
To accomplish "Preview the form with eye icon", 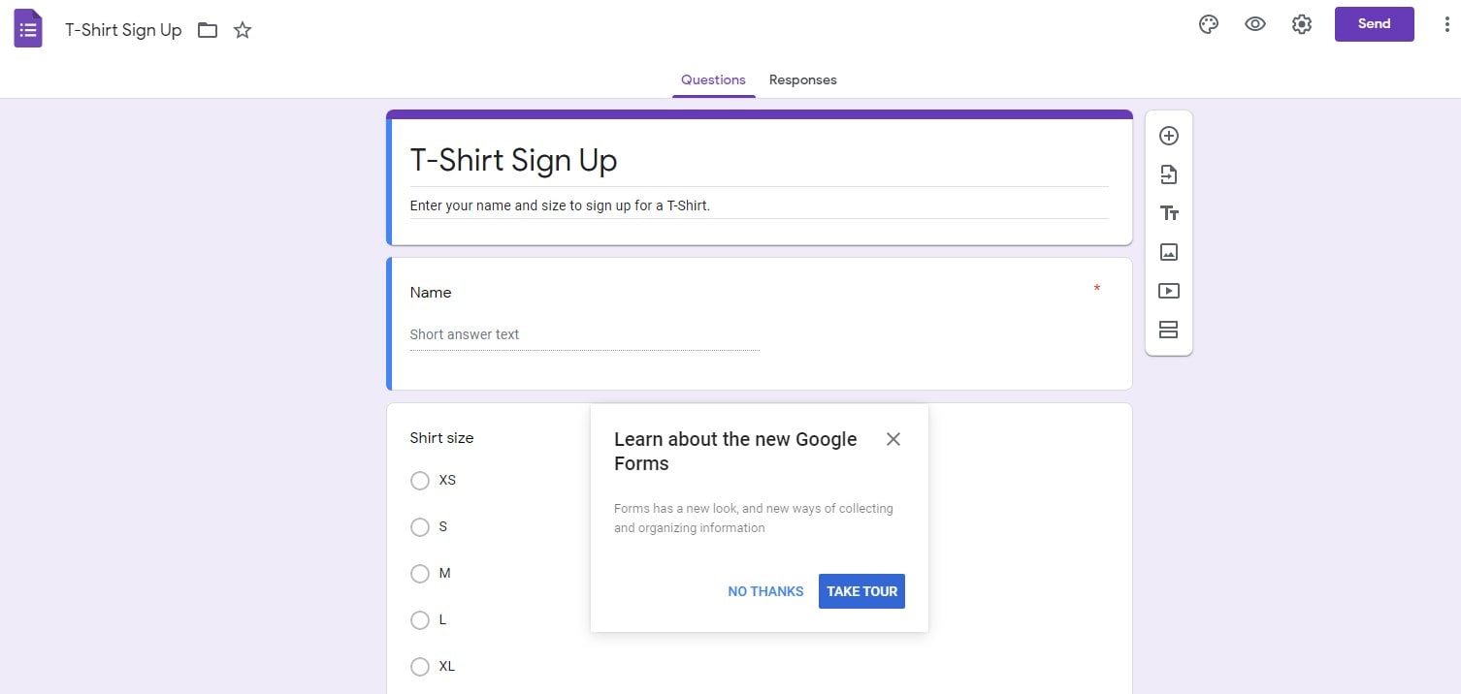I will pyautogui.click(x=1255, y=25).
